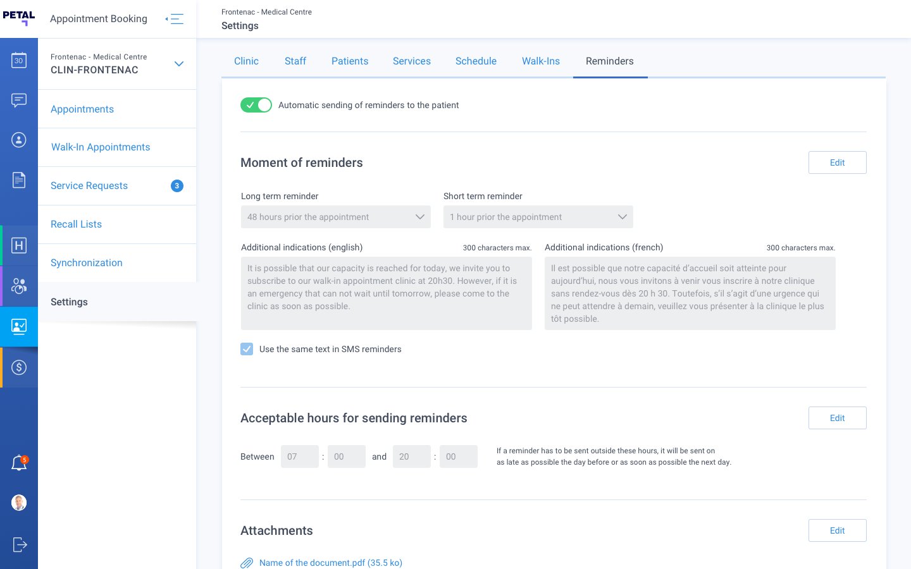The image size is (911, 569).
Task: Switch to the Schedule tab
Action: point(476,61)
